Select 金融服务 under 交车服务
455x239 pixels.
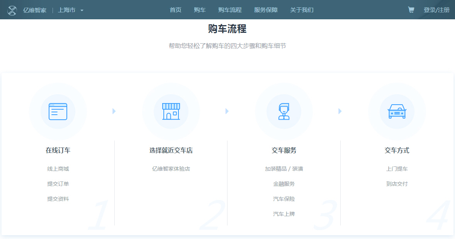[284, 184]
